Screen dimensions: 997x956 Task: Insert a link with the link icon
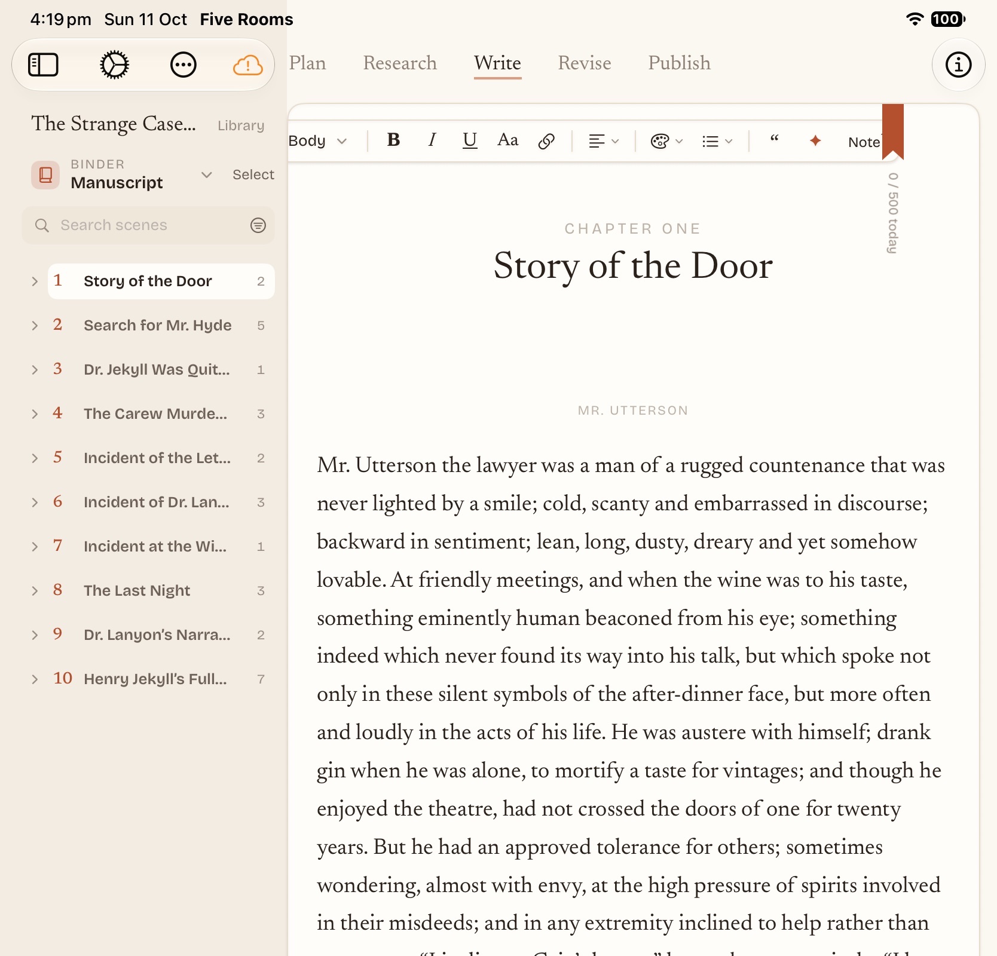(546, 141)
